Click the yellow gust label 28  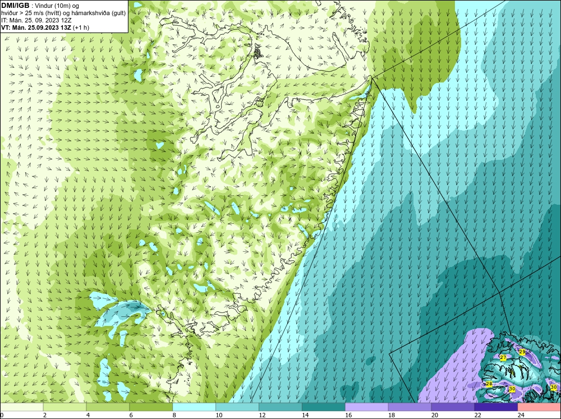489,384
